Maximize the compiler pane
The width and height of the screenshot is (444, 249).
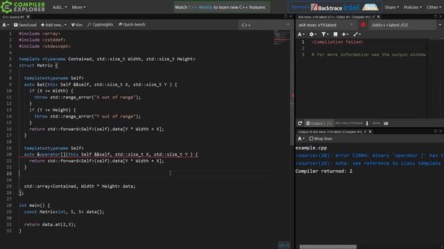coord(436,17)
